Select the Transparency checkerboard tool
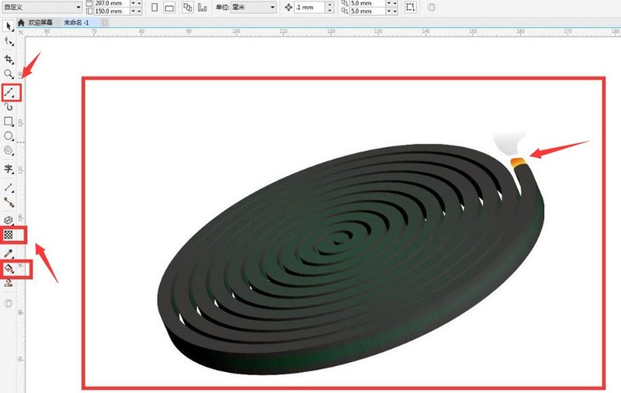Image resolution: width=621 pixels, height=393 pixels. click(x=9, y=235)
